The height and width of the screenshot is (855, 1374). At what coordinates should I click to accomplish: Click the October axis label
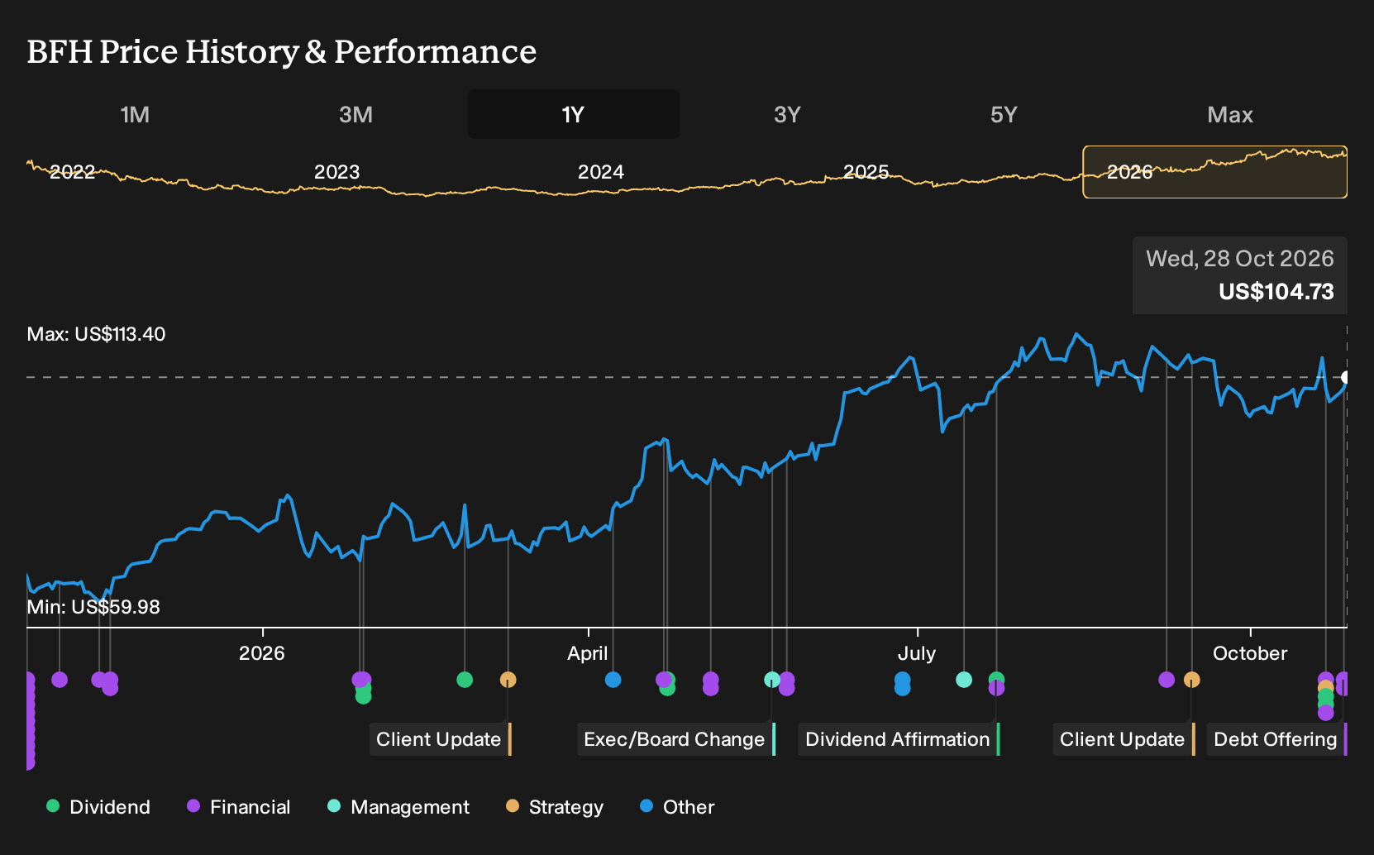click(1250, 653)
